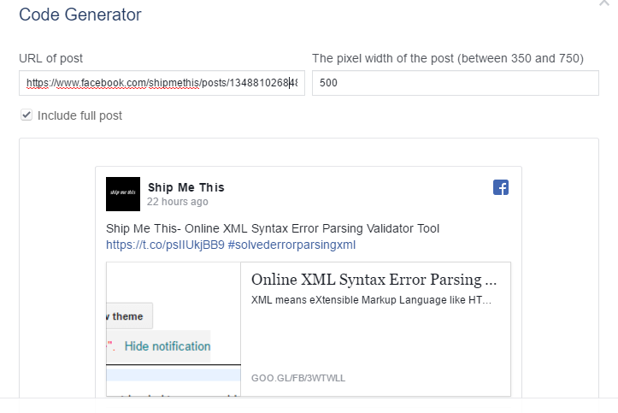618x413 pixels.
Task: Click the #solvederrorparsingxml hashtag
Action: point(291,245)
